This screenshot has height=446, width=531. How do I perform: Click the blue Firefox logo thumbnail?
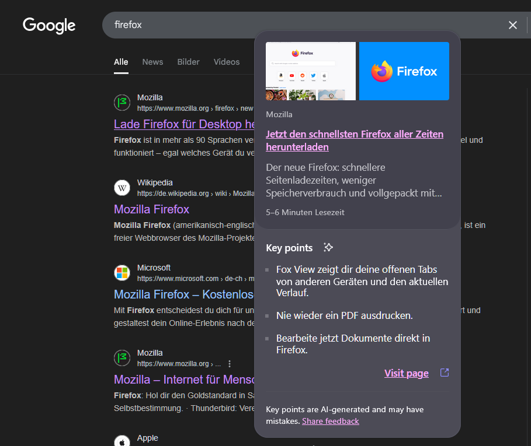click(x=404, y=71)
